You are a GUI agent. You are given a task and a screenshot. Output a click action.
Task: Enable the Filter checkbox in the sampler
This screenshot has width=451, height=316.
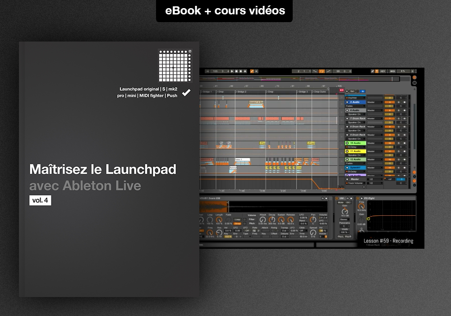(x=245, y=220)
